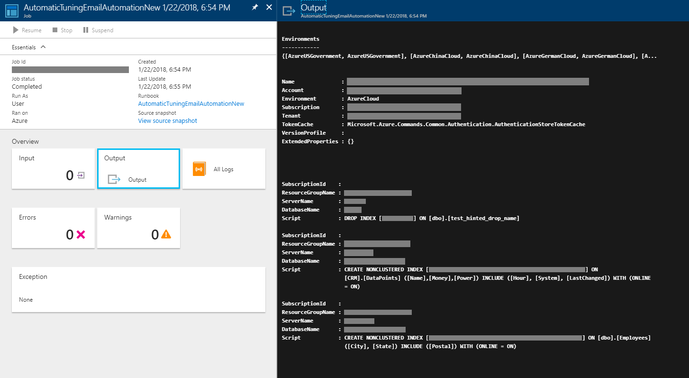This screenshot has width=689, height=378.
Task: Click the Suspend control in the toolbar
Action: point(98,30)
